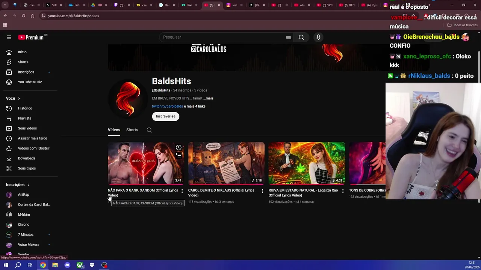
Task: Open the 'acabou o gank' video thumbnail
Action: pos(146,163)
